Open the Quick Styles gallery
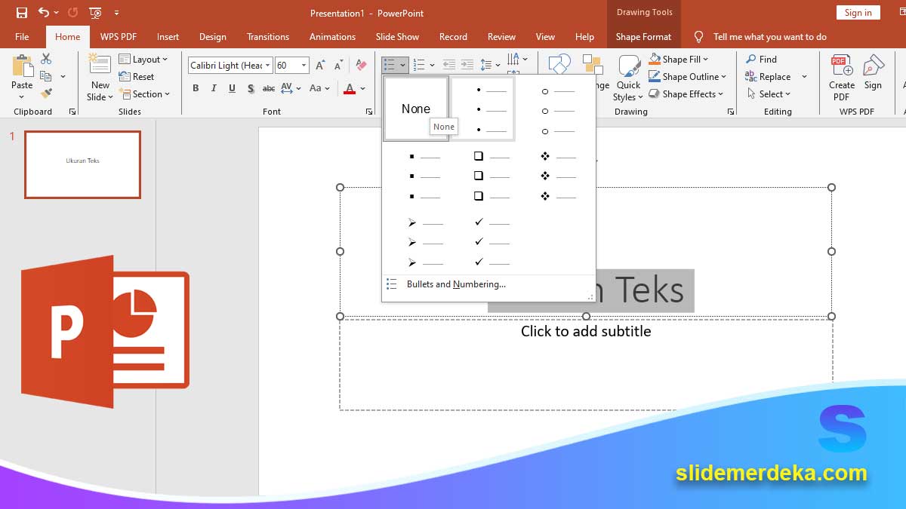Screen dimensions: 906x509 [628, 78]
